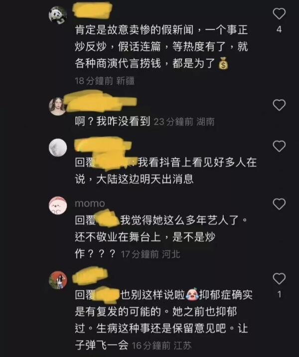Viewport: 299px width, 357px height.
Task: Like the comment 啊？我咋没看到
Action: pos(279,105)
